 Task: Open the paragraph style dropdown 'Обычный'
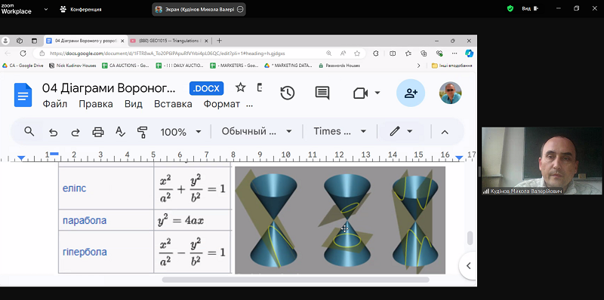[x=256, y=132]
